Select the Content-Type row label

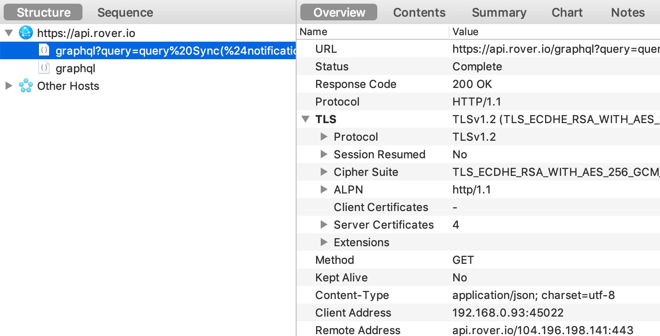pos(352,295)
